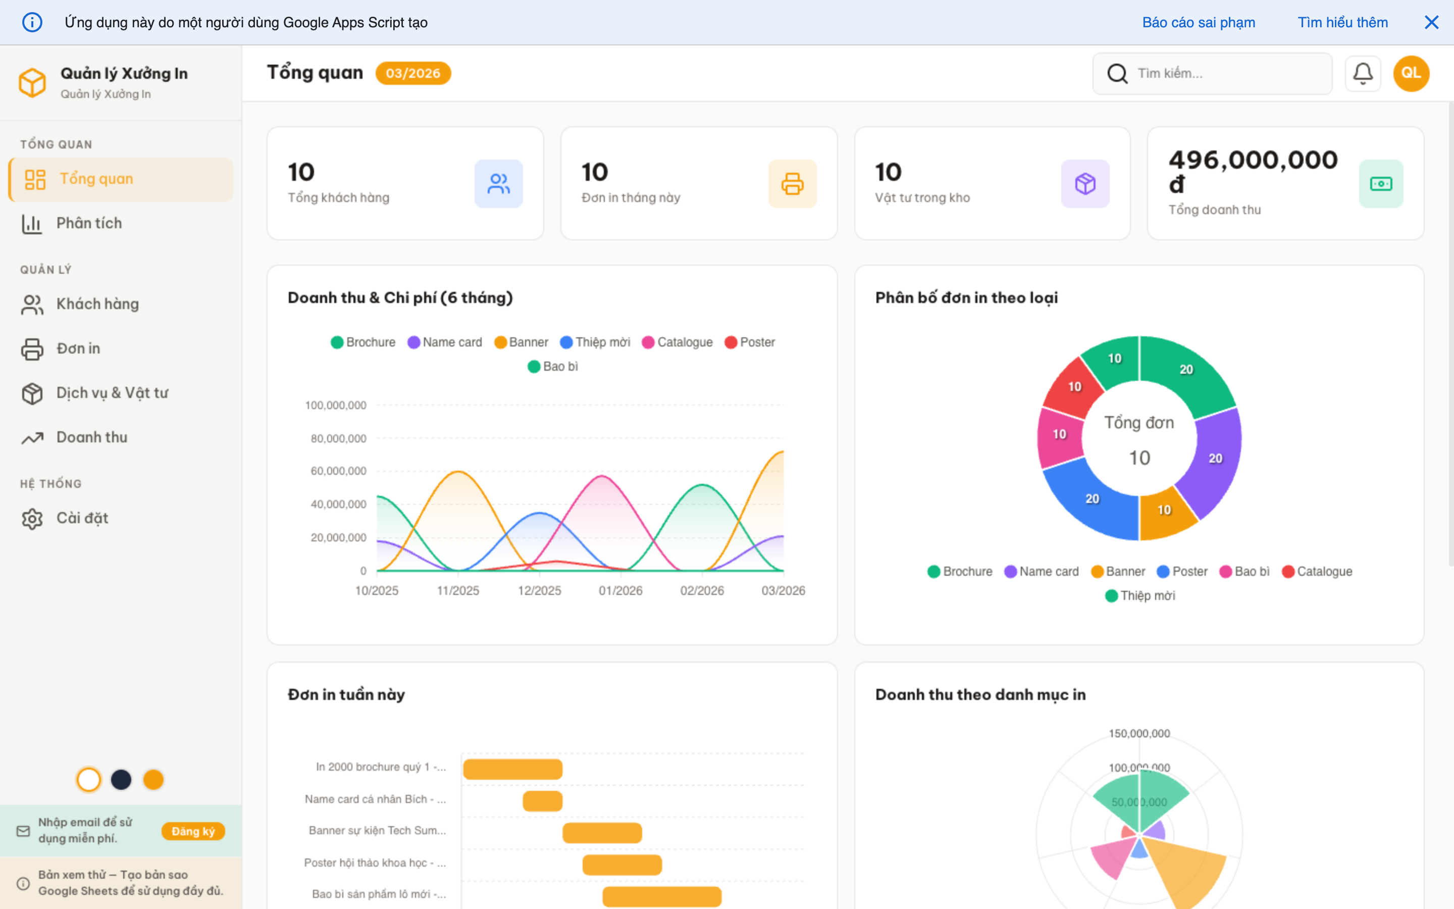Click the customers icon on Tổng khách hàng card
Image resolution: width=1454 pixels, height=909 pixels.
[x=498, y=184]
